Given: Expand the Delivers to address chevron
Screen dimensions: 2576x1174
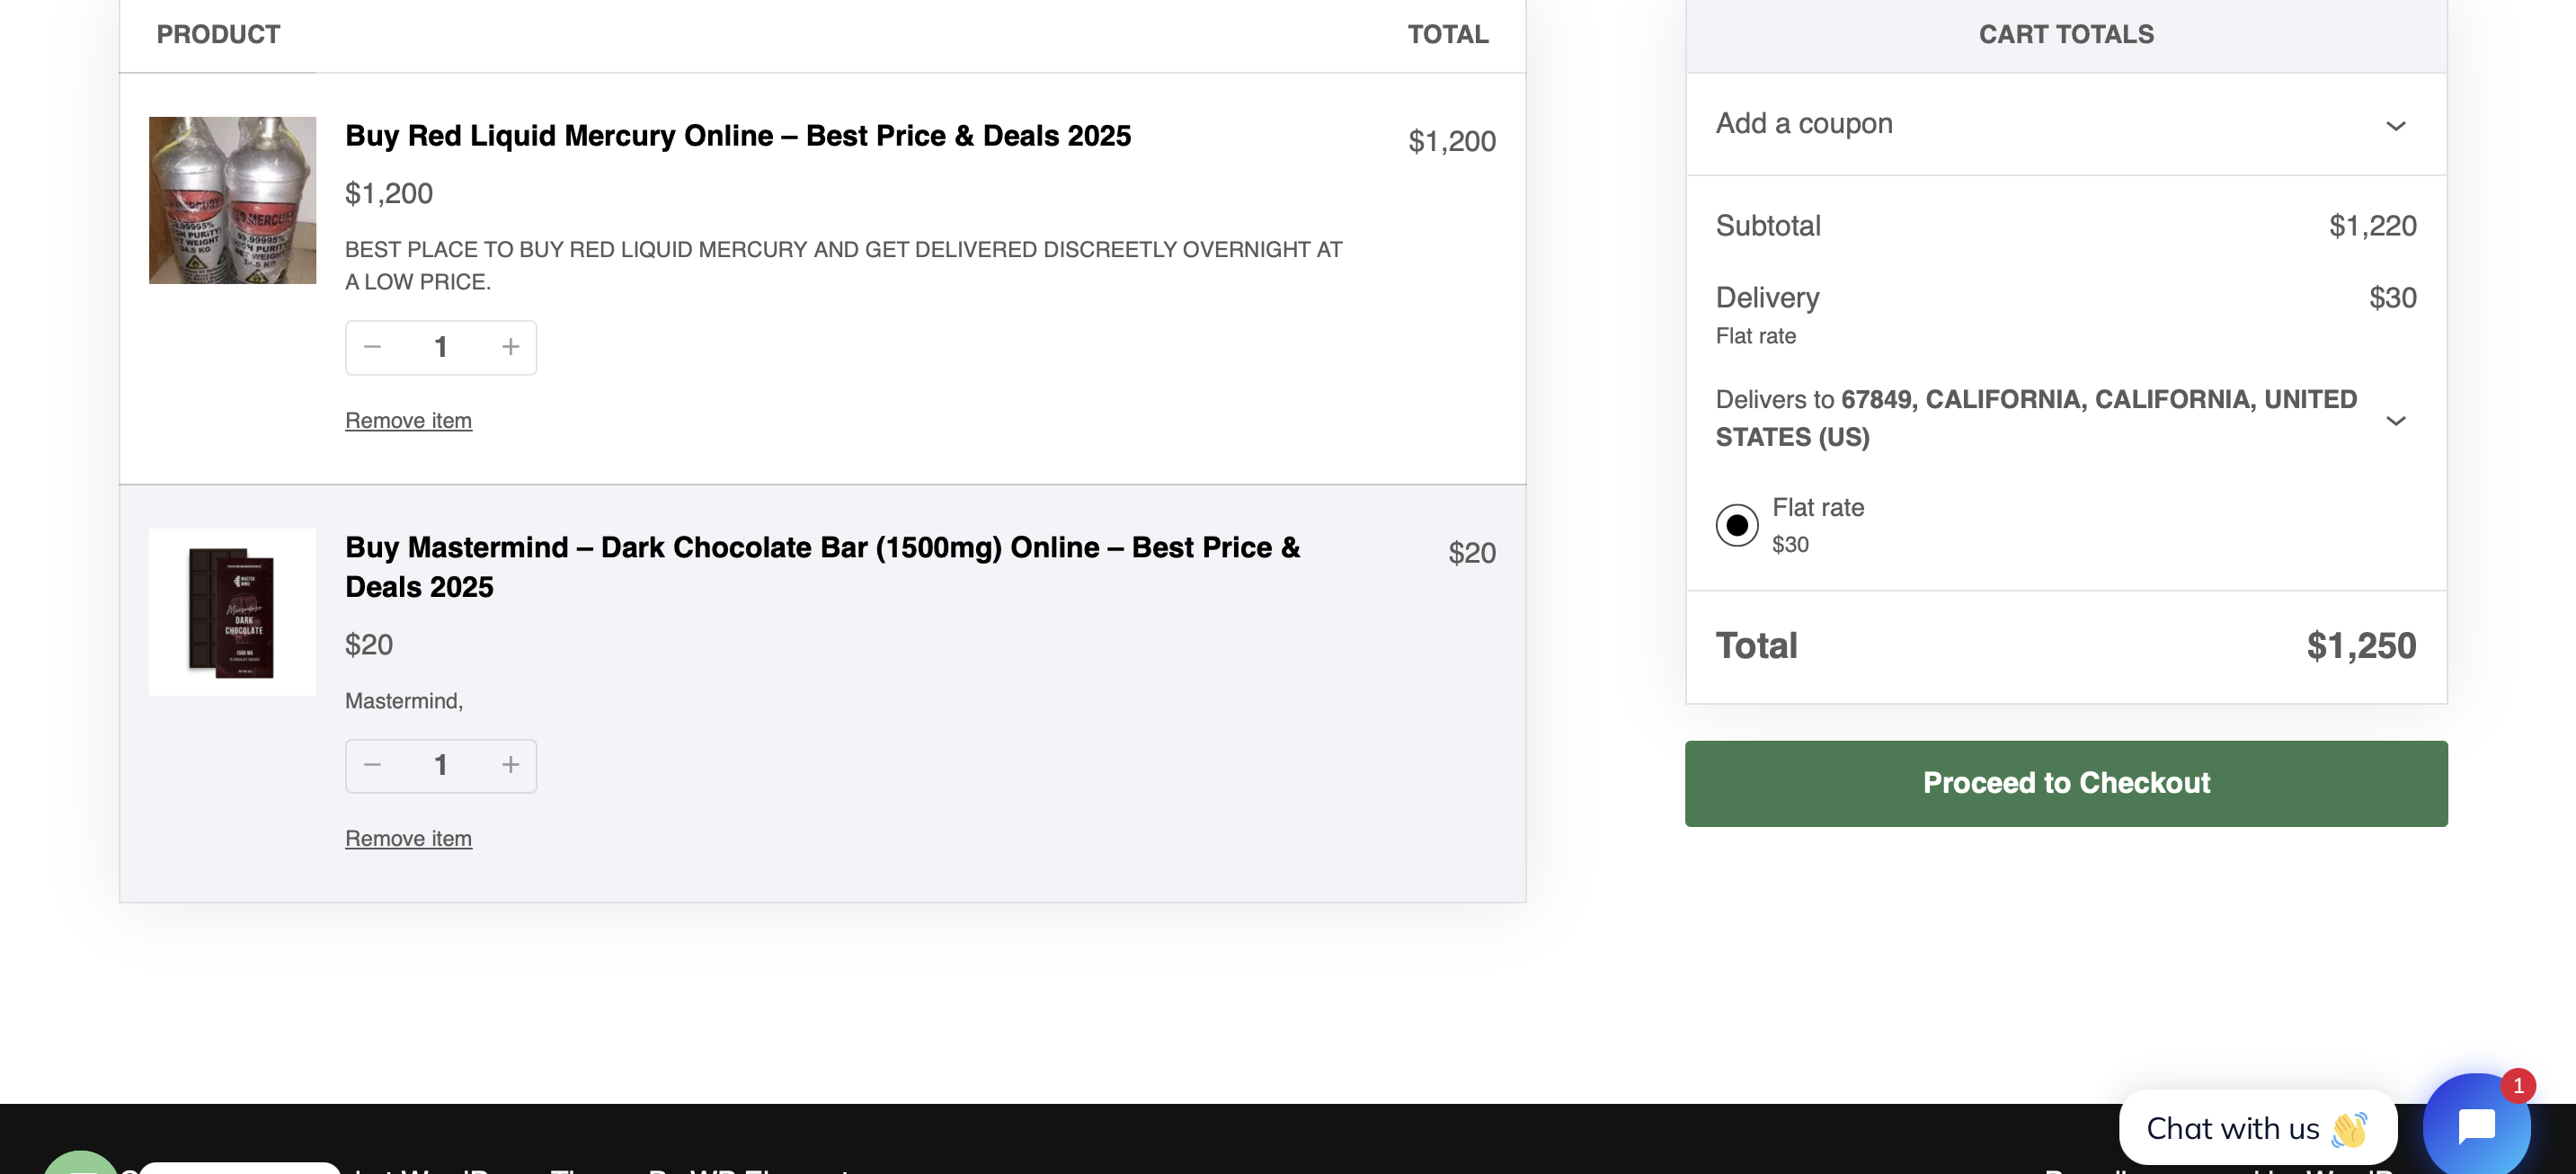Looking at the screenshot, I should pyautogui.click(x=2395, y=421).
